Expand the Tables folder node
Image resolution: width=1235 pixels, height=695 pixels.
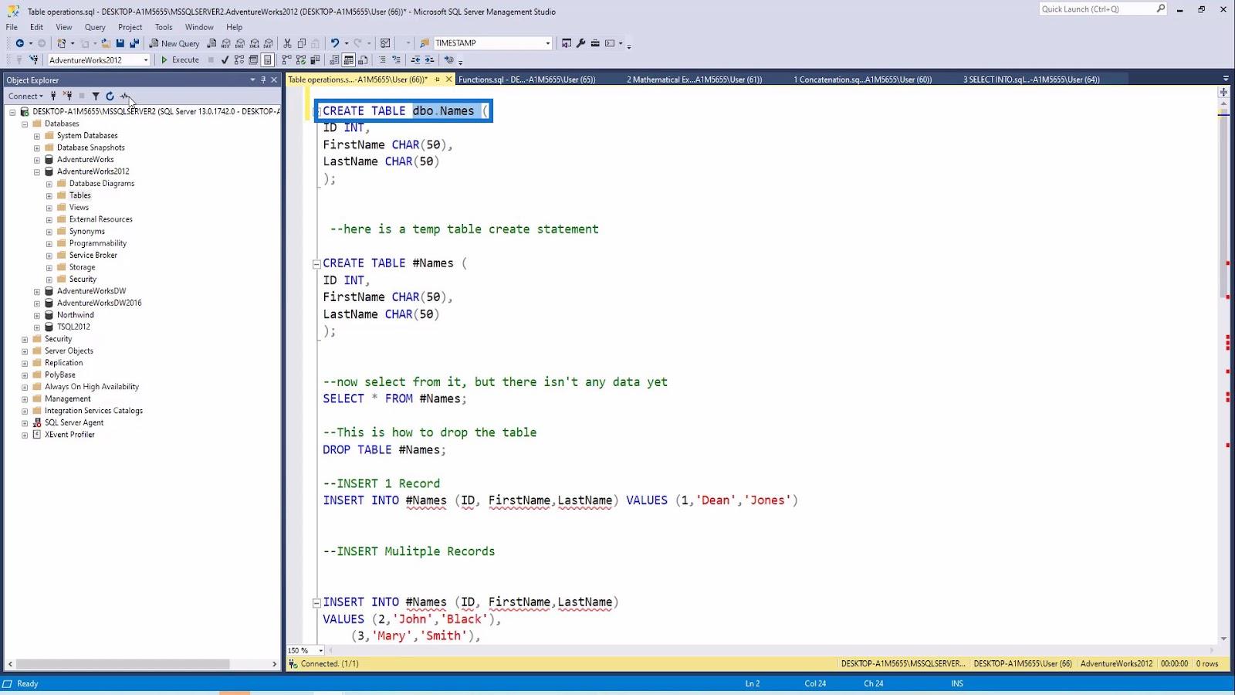49,196
